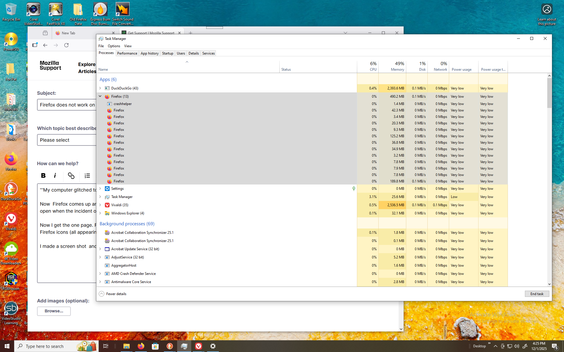Reload the page in Firefox
This screenshot has width=564, height=352.
point(66,45)
